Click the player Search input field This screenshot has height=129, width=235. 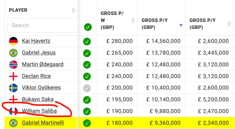(x=43, y=26)
